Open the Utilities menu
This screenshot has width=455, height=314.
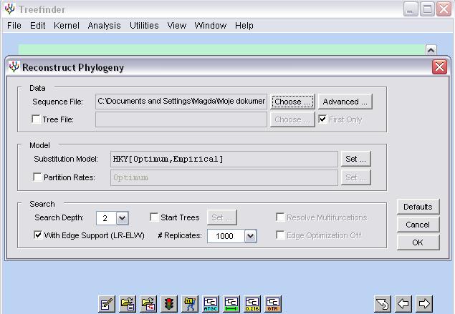point(144,26)
